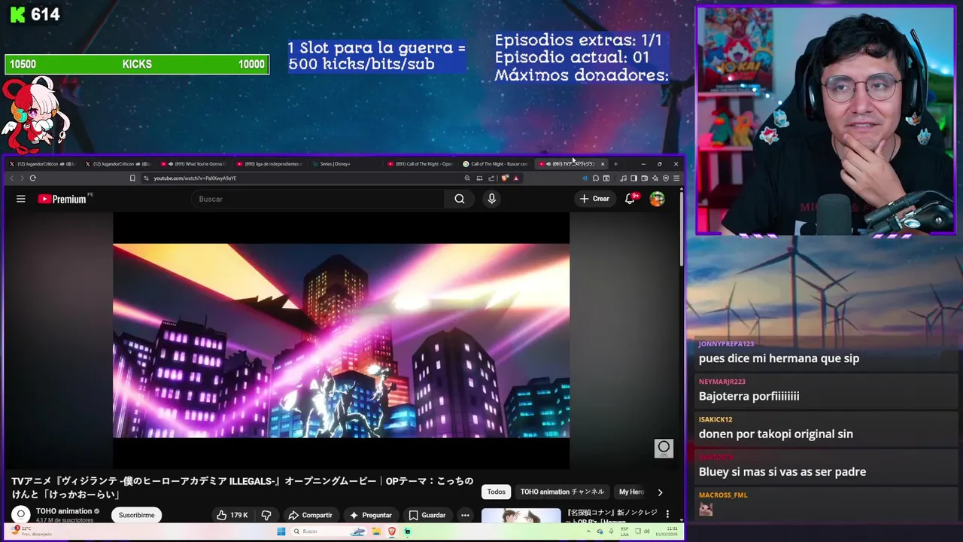This screenshot has height=542, width=963.
Task: Select the Todos filter chip
Action: 496,492
